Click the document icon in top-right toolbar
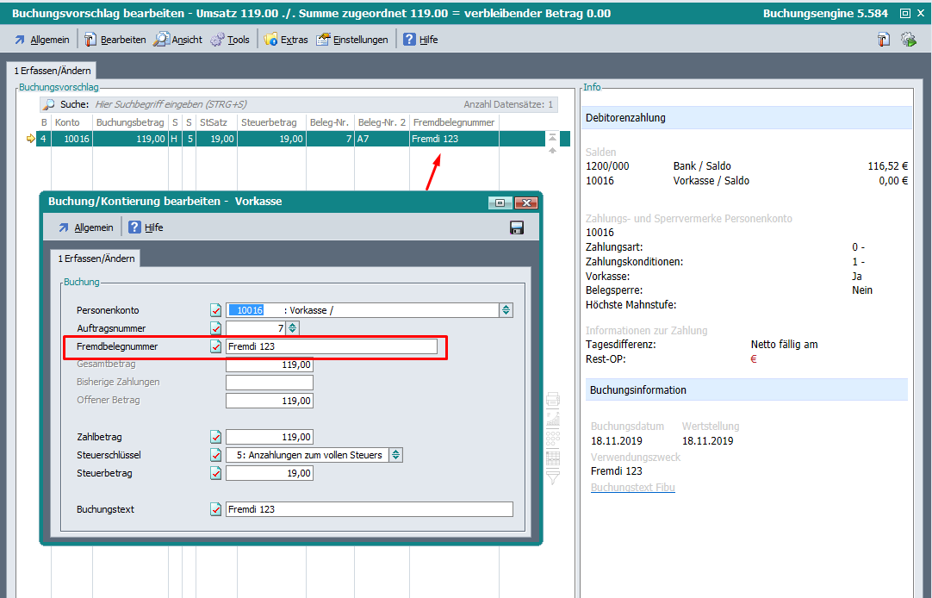 [x=884, y=40]
